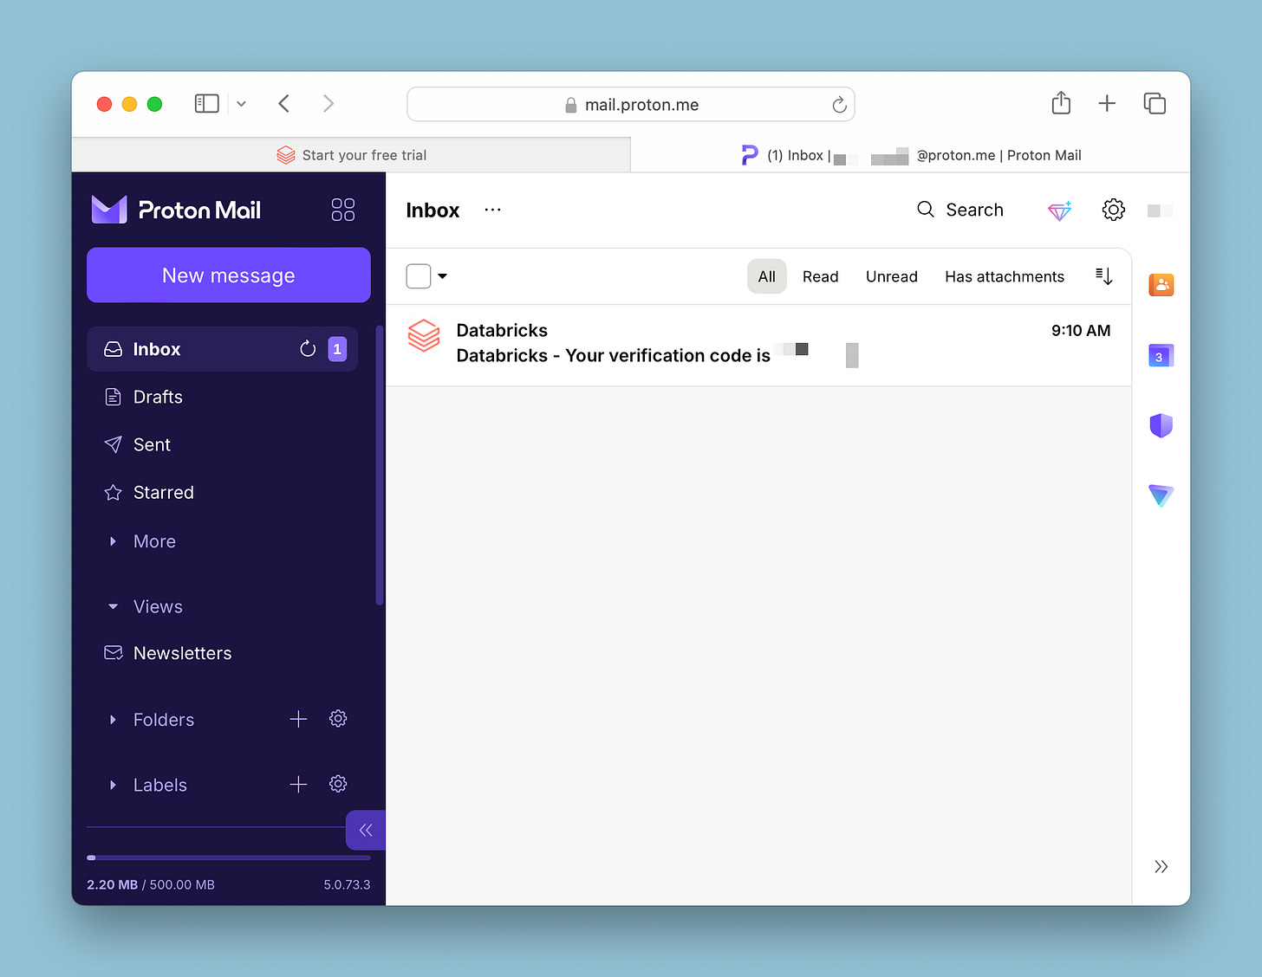The image size is (1262, 977).
Task: Open the Proton security shield icon
Action: click(x=1161, y=425)
